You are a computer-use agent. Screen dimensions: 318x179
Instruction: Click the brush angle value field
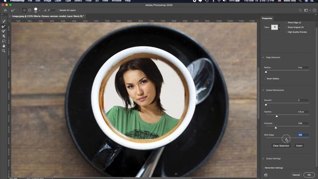pyautogui.click(x=51, y=10)
